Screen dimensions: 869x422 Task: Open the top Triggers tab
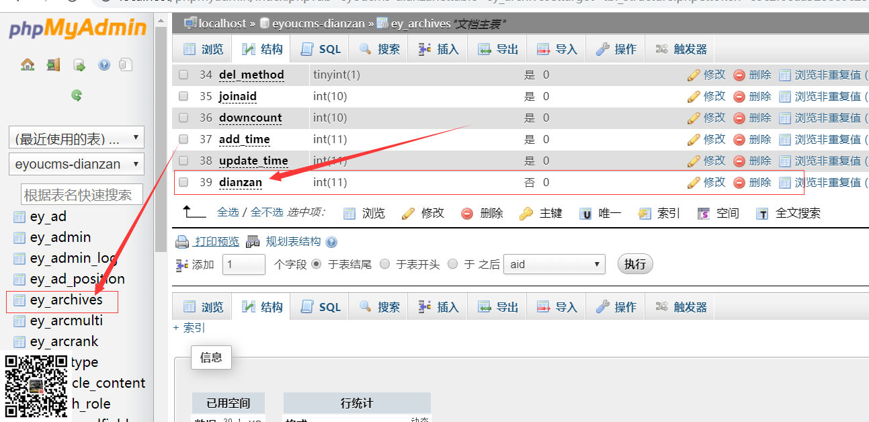click(681, 49)
